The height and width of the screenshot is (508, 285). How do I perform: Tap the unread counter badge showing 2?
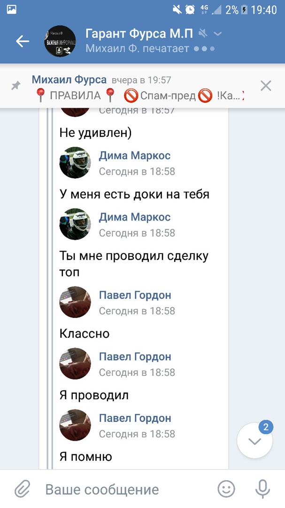click(x=266, y=427)
